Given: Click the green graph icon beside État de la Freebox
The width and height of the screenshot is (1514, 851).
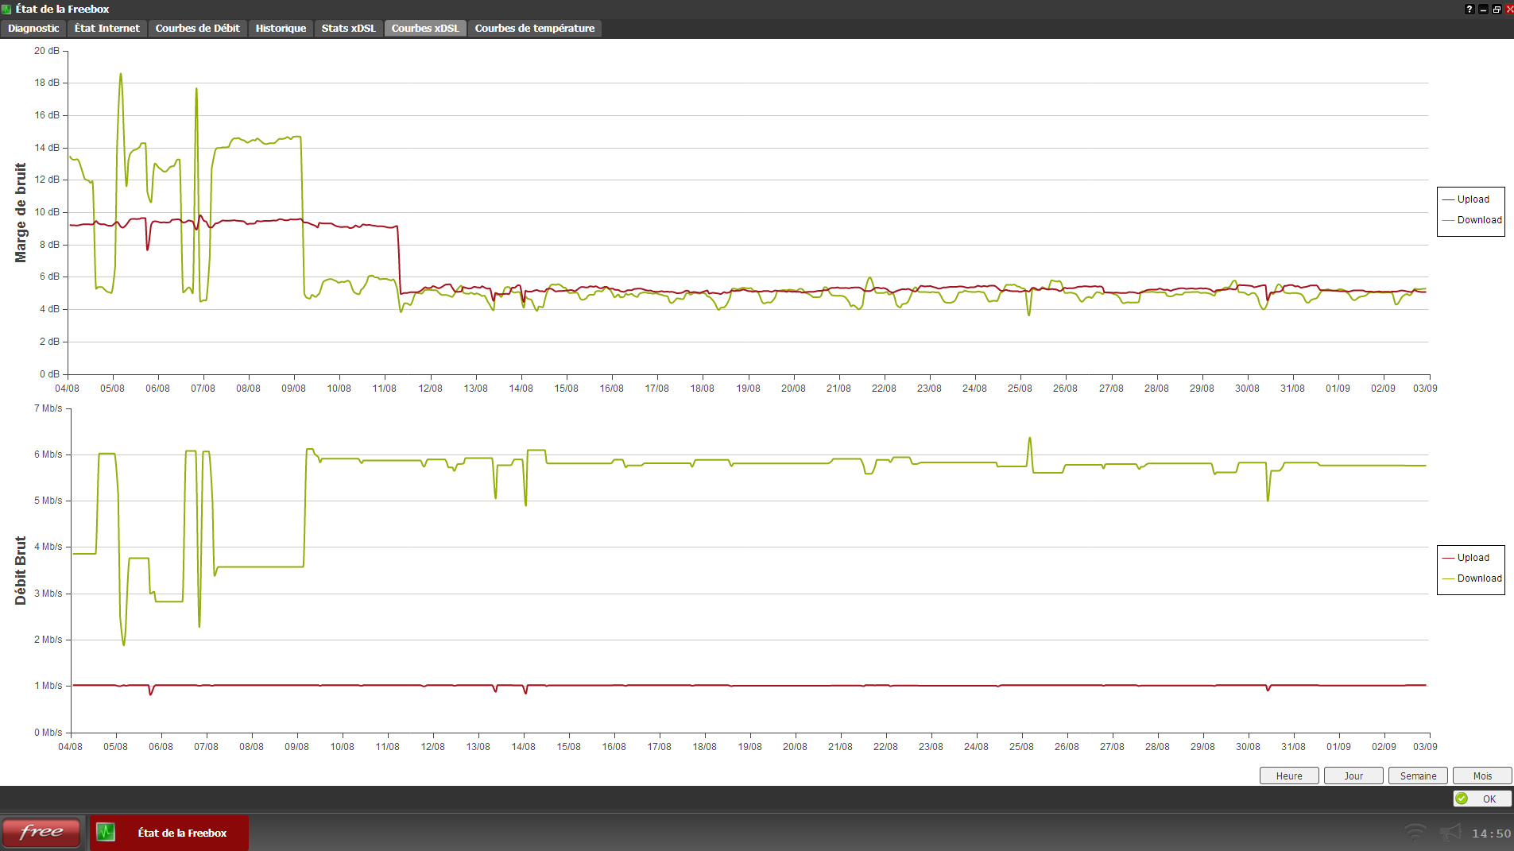Looking at the screenshot, I should tap(107, 832).
